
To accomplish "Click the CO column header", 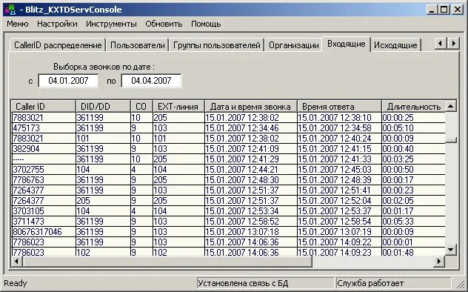I will pos(141,106).
